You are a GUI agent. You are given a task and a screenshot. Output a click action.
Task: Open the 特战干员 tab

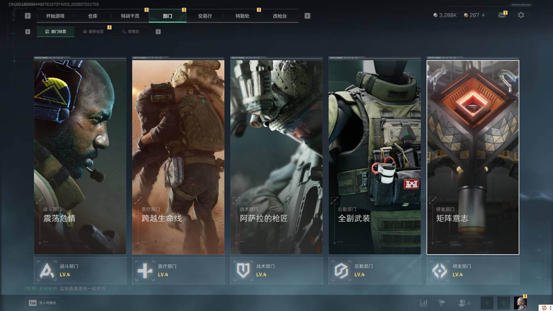coord(130,16)
